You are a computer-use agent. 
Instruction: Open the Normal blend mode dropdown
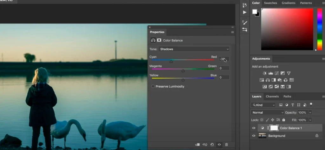pos(268,113)
